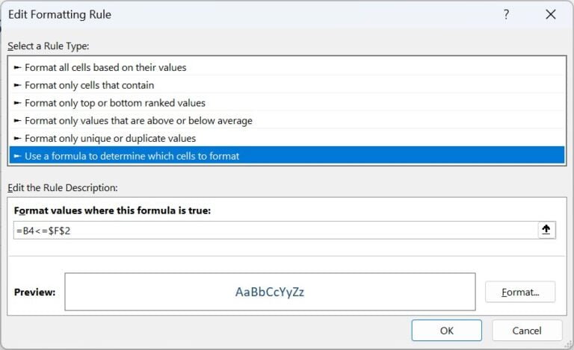
Task: Choose 'Use a formula to determine' rule text
Action: [132, 157]
